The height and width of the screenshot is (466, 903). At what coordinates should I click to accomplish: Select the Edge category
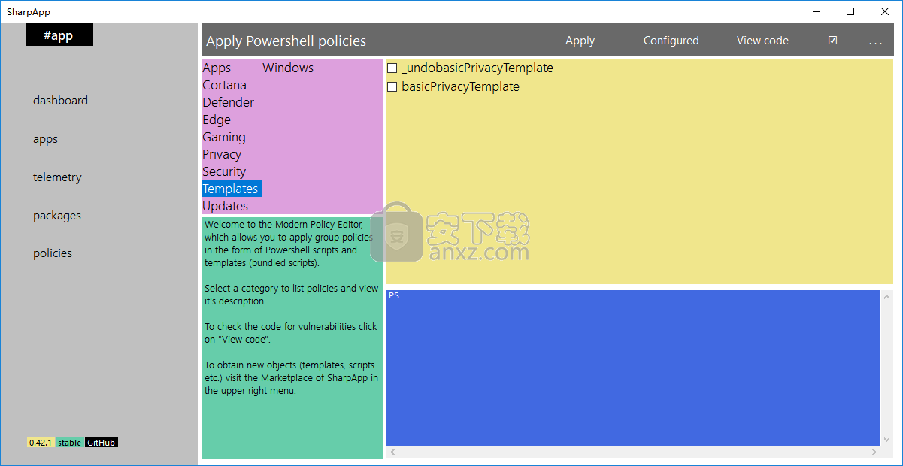click(x=217, y=120)
